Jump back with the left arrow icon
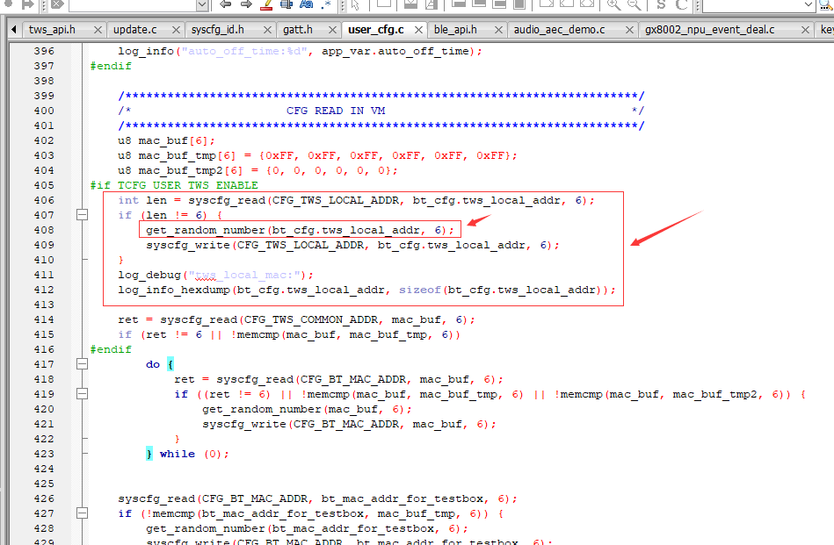The width and height of the screenshot is (834, 545). 226,4
